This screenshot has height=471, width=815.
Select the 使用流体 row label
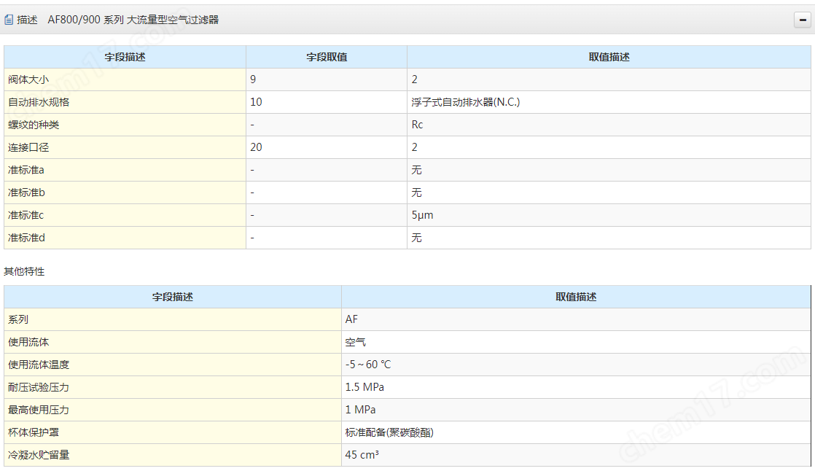pyautogui.click(x=28, y=342)
